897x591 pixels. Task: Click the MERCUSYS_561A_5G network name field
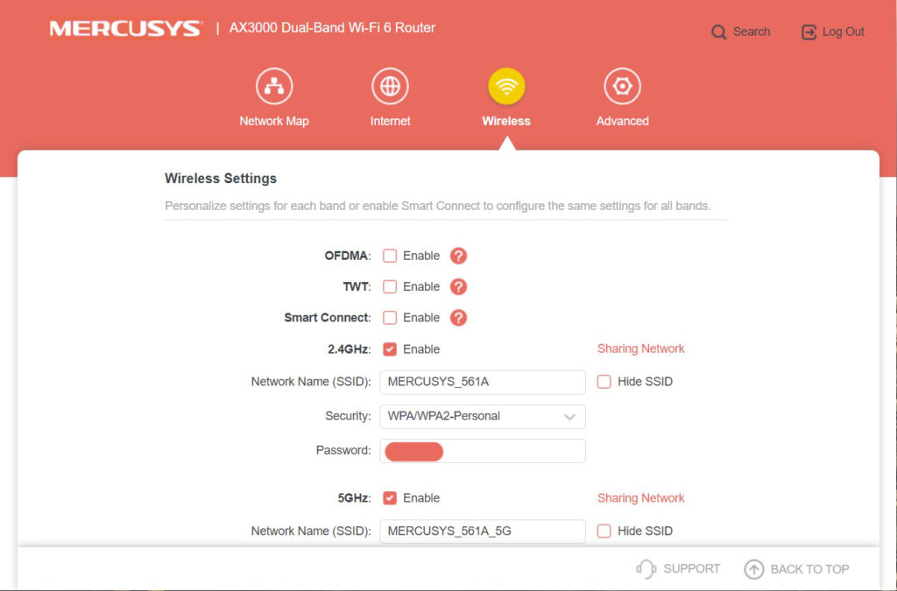pos(482,531)
